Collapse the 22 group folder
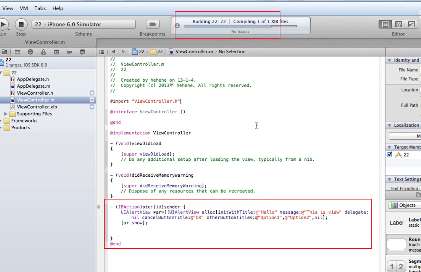Image resolution: width=421 pixels, height=272 pixels. (x=1, y=73)
